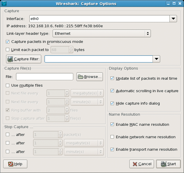Toggle capture packets in promiscuous mode
Viewport: 184px width, 173px height.
coord(8,42)
